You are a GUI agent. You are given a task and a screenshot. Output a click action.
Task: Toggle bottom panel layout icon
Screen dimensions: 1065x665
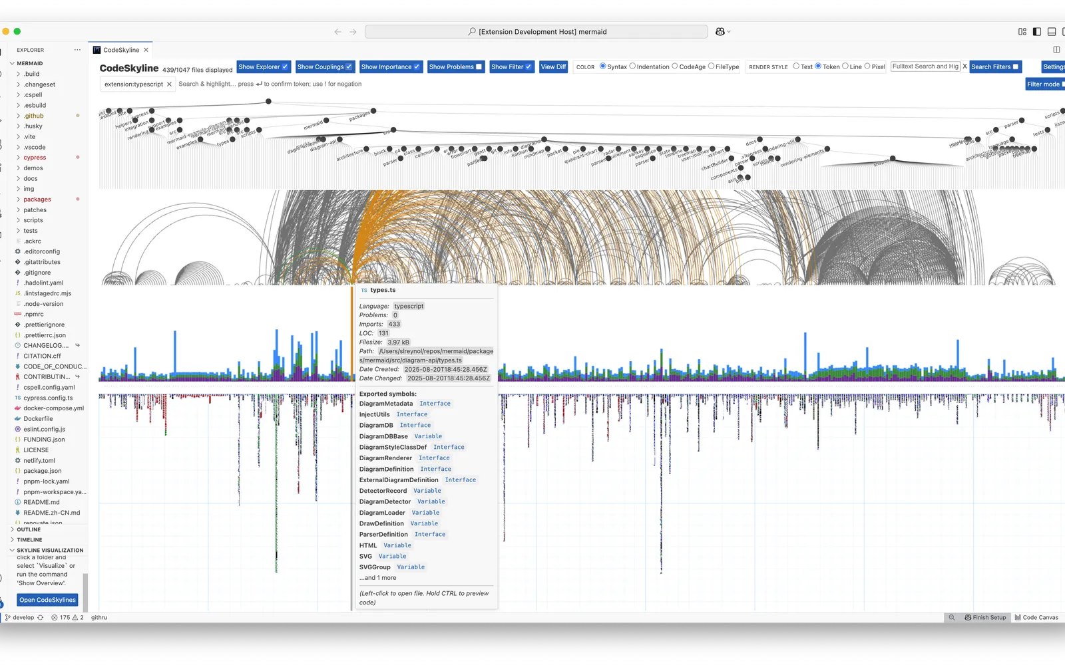point(1052,31)
